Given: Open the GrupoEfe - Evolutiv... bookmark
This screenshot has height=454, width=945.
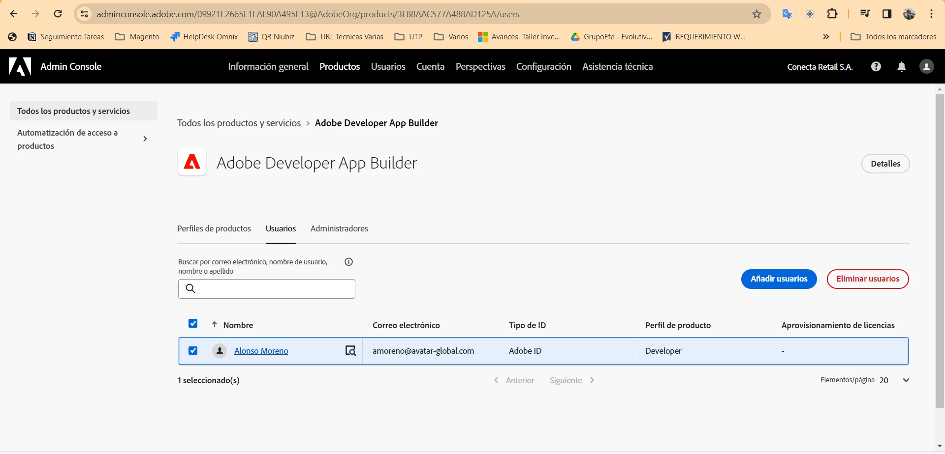Looking at the screenshot, I should click(611, 37).
